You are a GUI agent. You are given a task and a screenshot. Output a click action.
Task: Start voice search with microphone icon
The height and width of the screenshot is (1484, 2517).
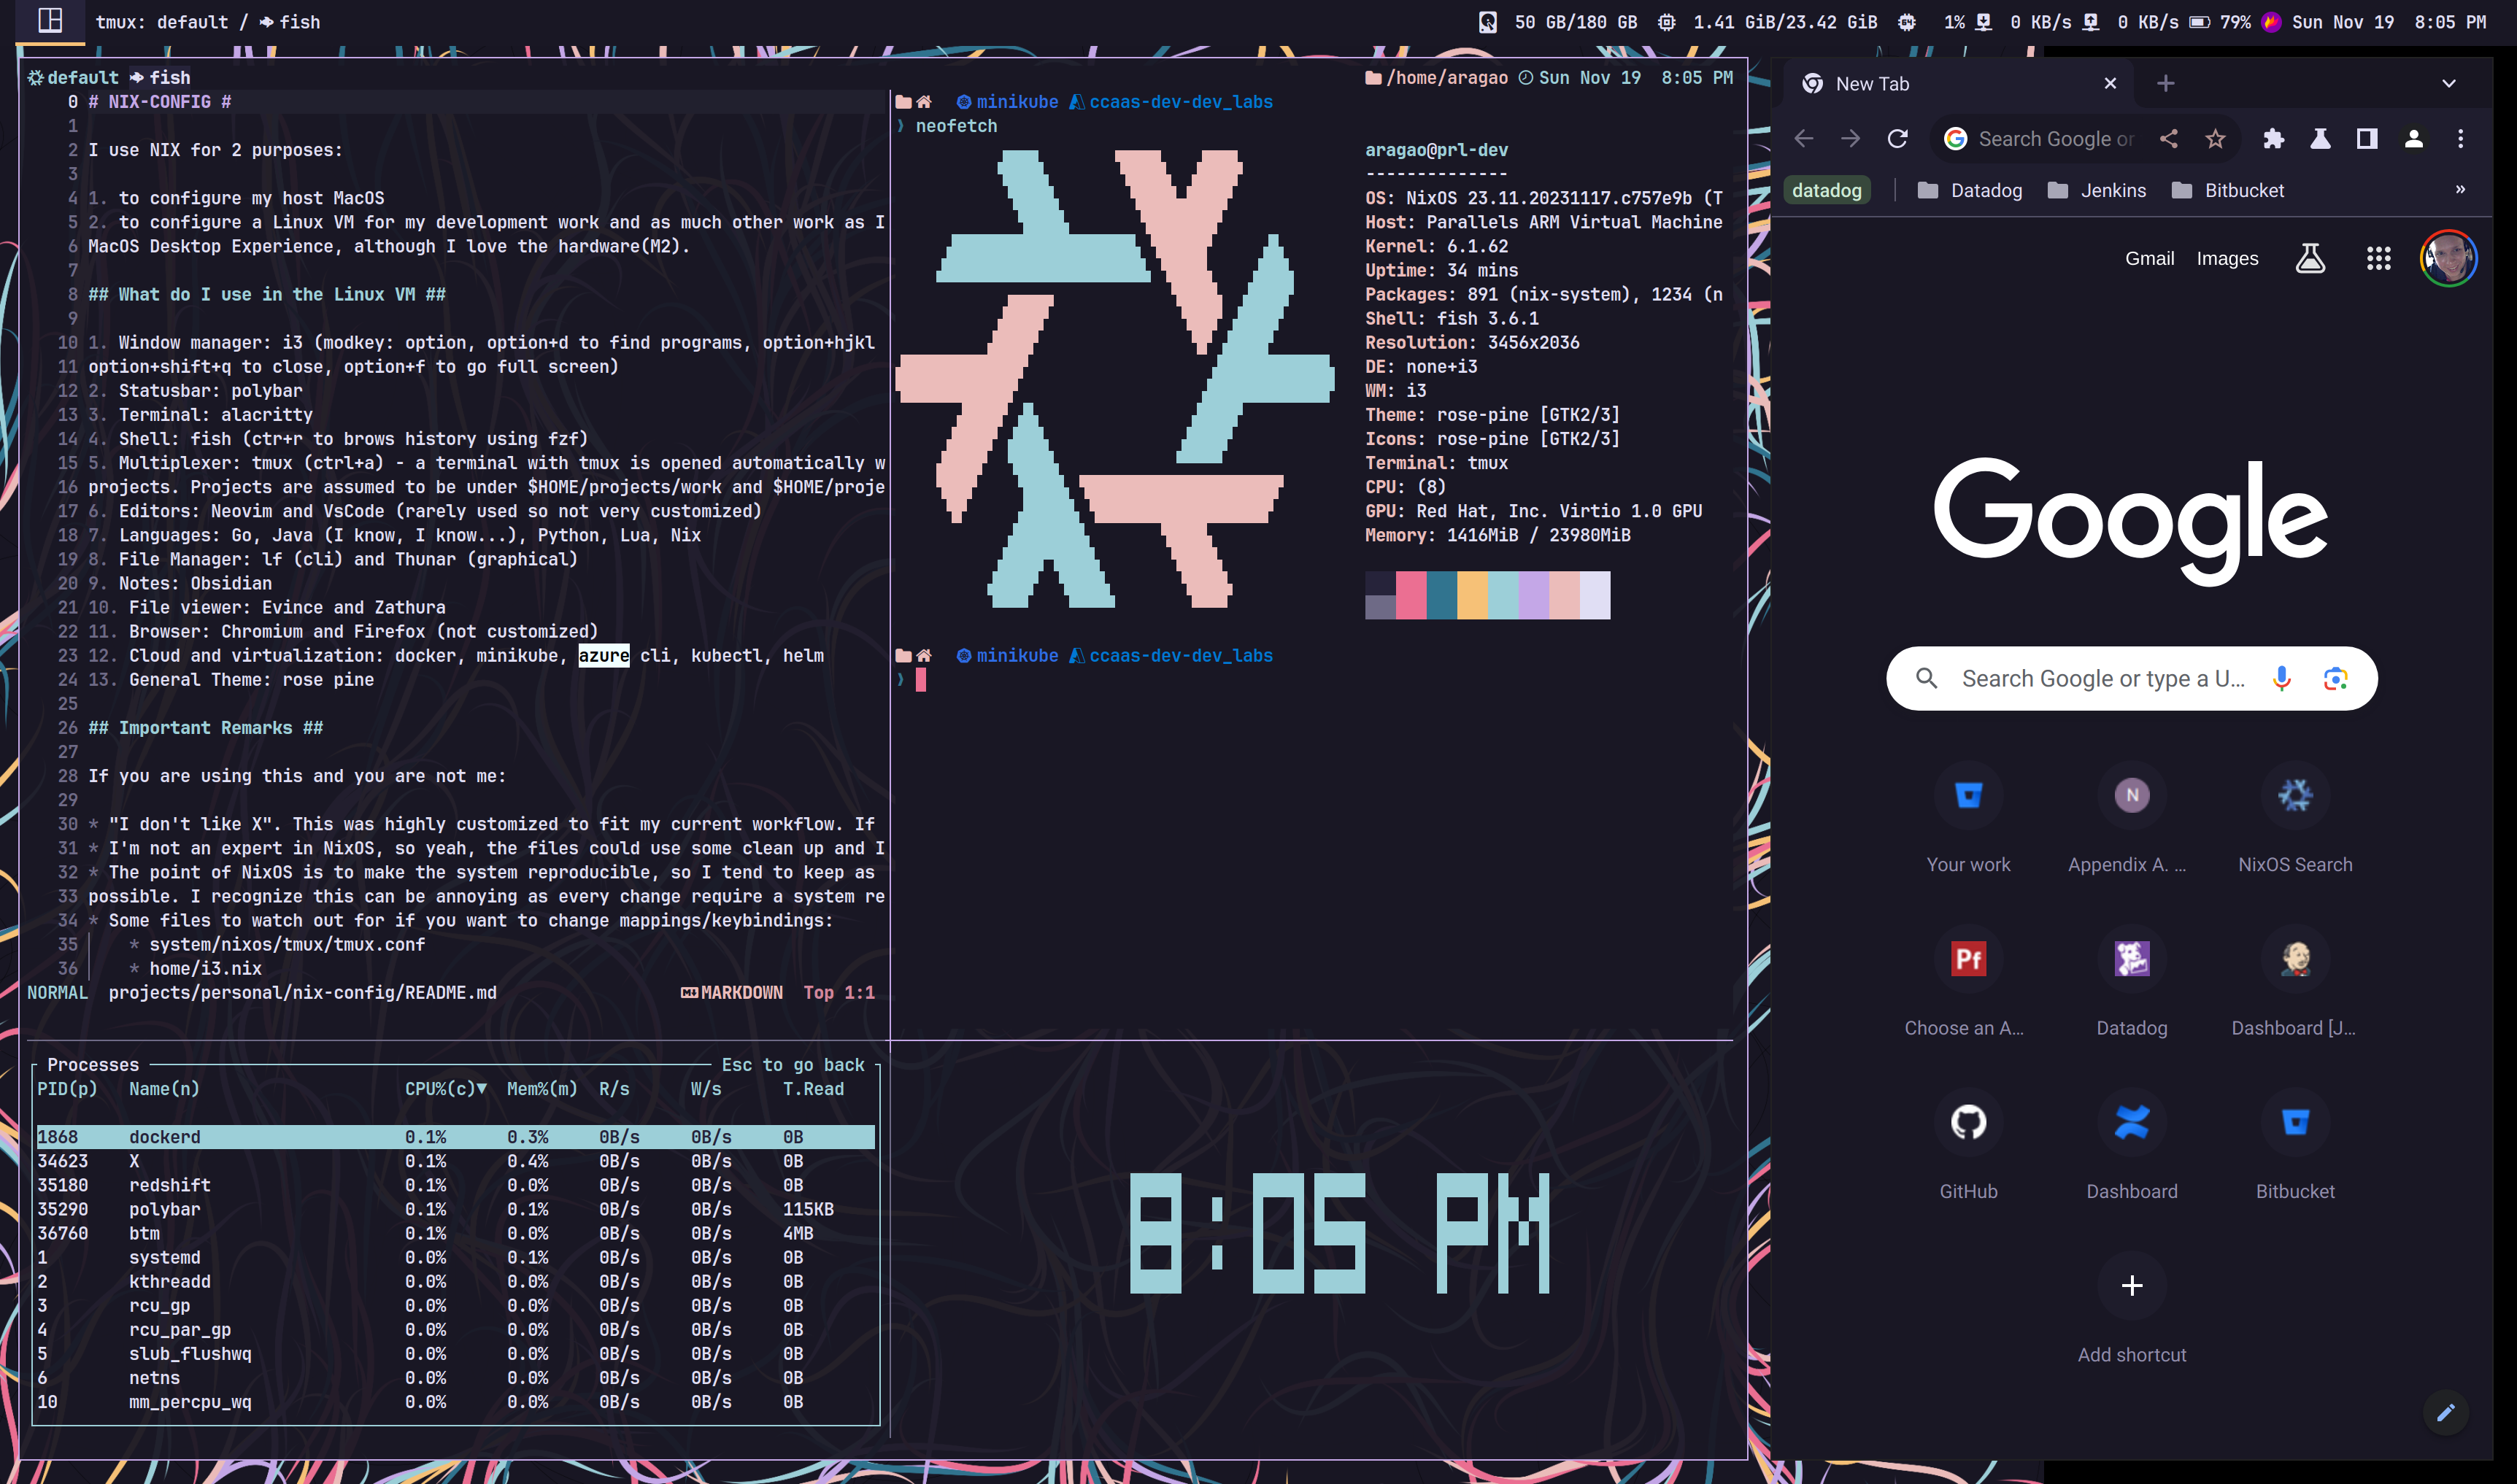pyautogui.click(x=2281, y=679)
